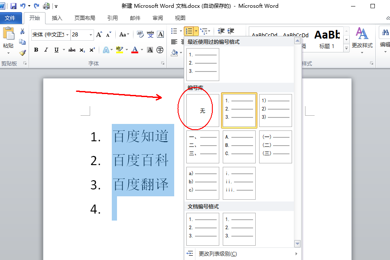
Task: Expand the bullets dropdown arrow
Action: coord(181,31)
